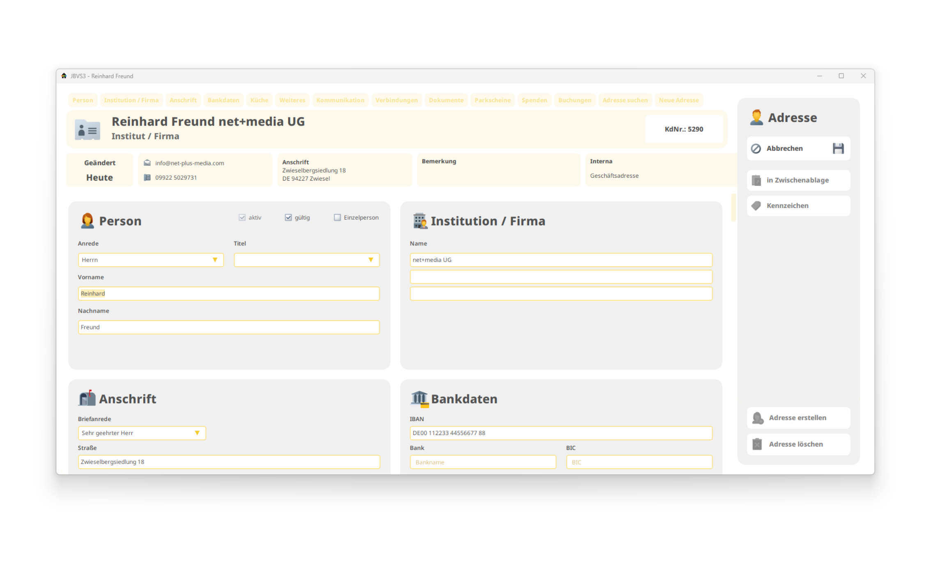Open the Kommunikation tab

(340, 100)
